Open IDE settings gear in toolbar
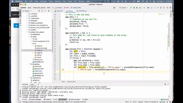Image resolution: width=183 pixels, height=103 pixels. point(170,8)
